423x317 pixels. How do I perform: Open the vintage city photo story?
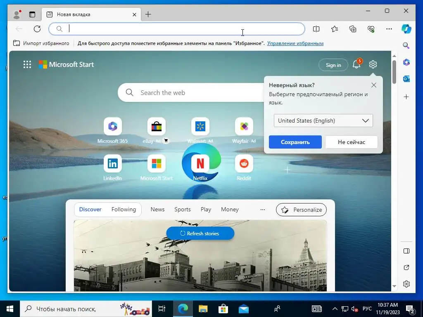200,255
